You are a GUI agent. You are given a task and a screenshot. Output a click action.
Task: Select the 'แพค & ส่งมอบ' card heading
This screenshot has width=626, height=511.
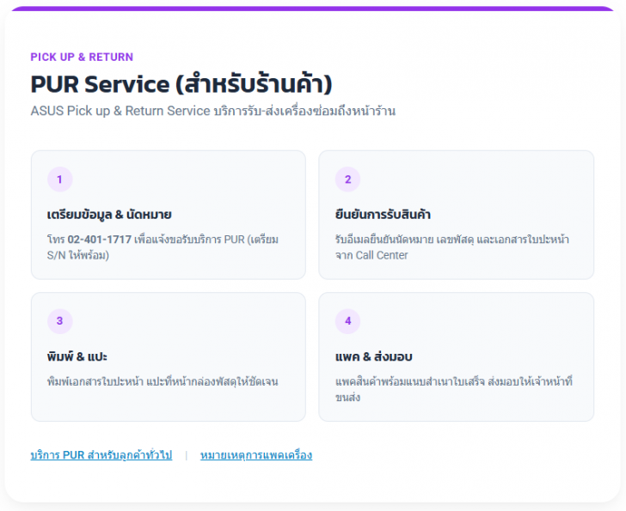click(374, 356)
